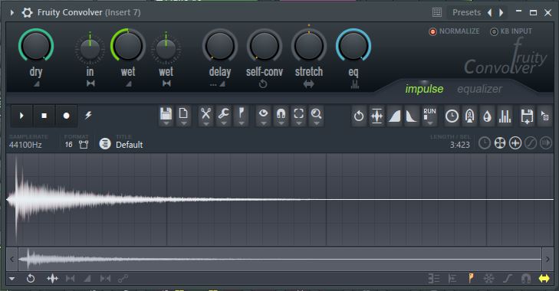Open the plugin options gear icon
559x291 pixels.
coord(27,12)
